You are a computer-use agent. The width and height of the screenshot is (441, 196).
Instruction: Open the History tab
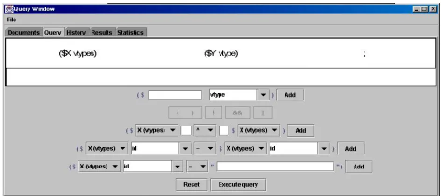(76, 32)
